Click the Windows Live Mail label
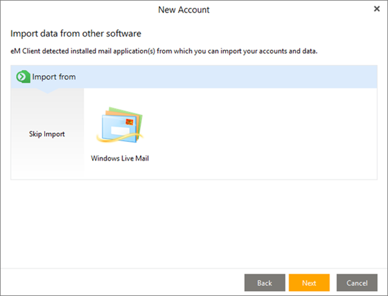Image resolution: width=388 pixels, height=296 pixels. pyautogui.click(x=119, y=158)
